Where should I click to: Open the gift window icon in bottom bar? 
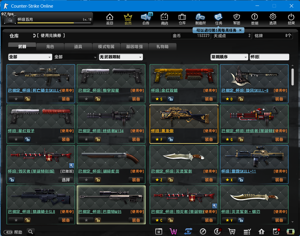pos(159,232)
